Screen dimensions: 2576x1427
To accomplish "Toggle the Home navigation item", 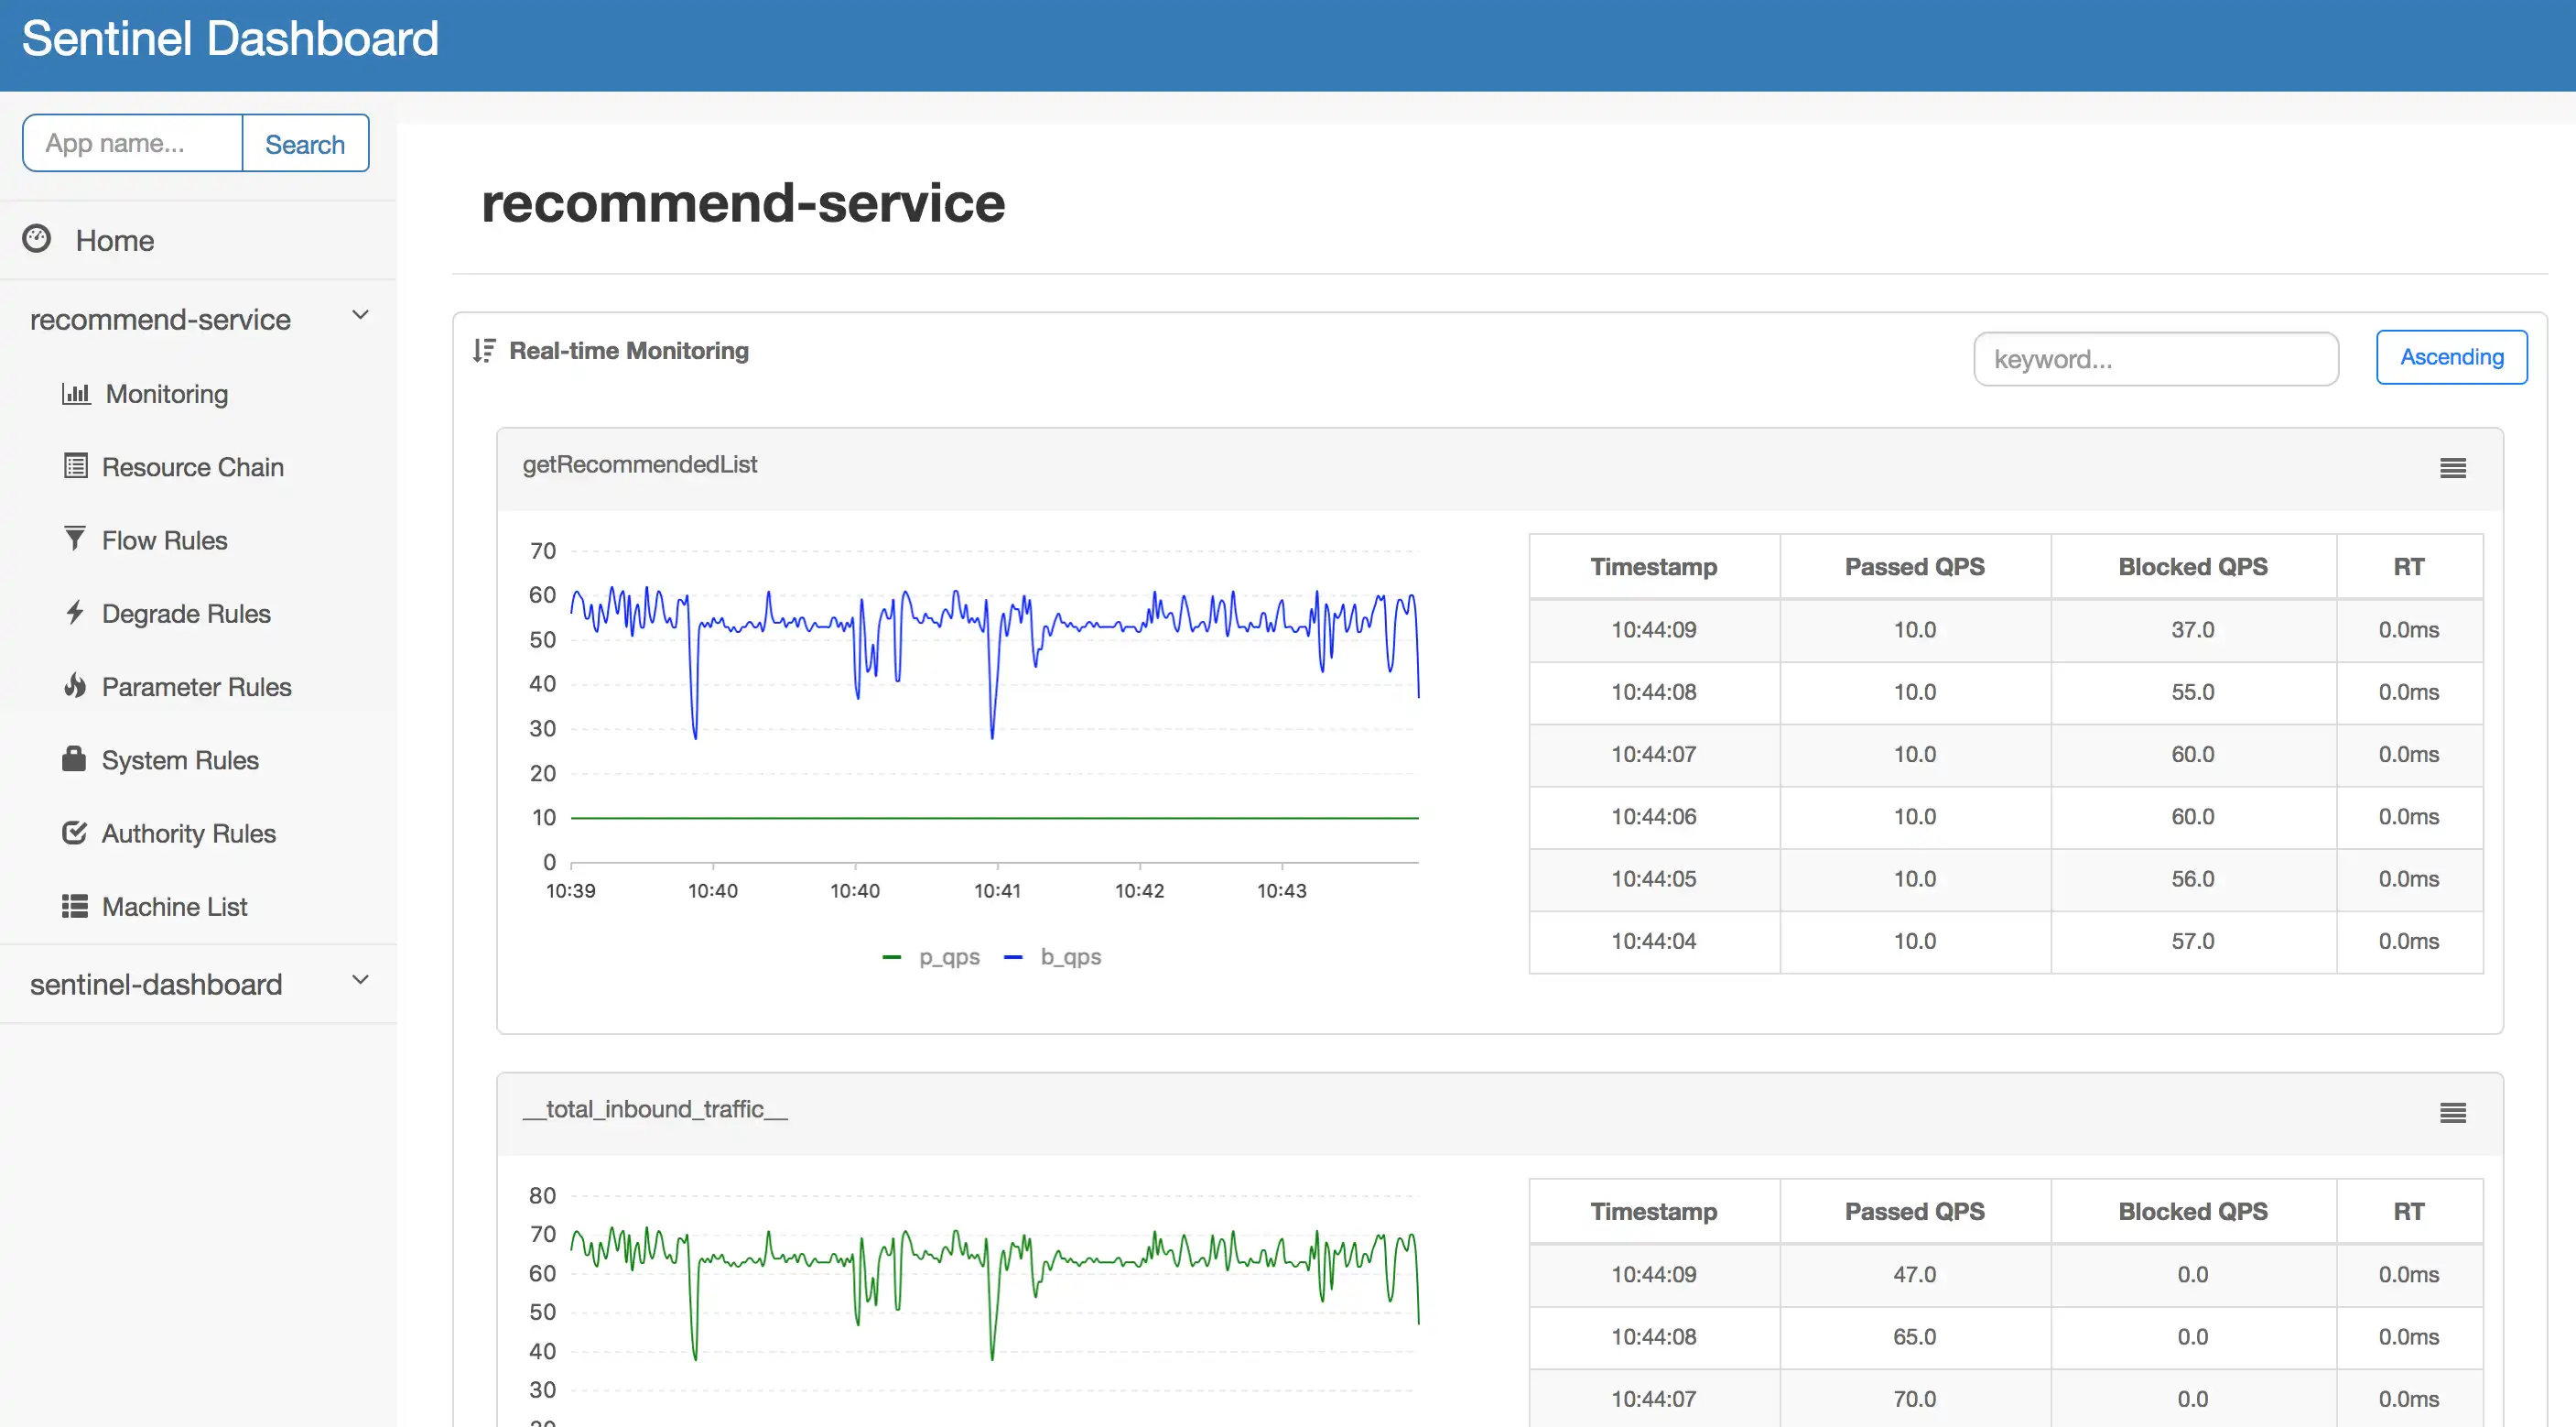I will (x=114, y=239).
